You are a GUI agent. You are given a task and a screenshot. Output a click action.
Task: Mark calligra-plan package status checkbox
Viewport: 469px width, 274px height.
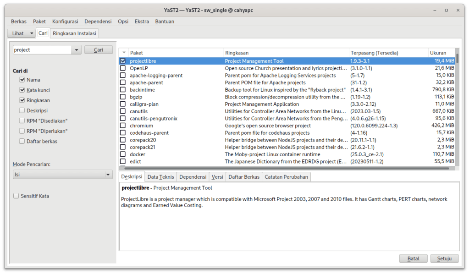[x=123, y=104]
